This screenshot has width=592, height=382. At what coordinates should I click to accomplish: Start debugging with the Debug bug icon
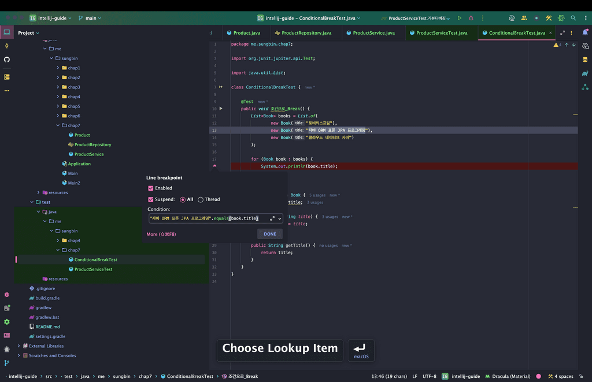(x=471, y=18)
